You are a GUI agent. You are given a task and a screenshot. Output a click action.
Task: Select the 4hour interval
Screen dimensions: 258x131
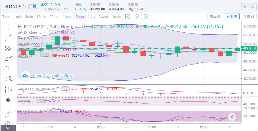coord(80,16)
